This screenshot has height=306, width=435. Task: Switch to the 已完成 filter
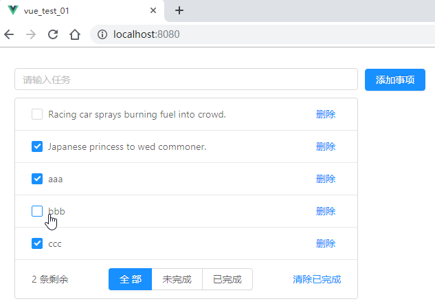tap(227, 279)
